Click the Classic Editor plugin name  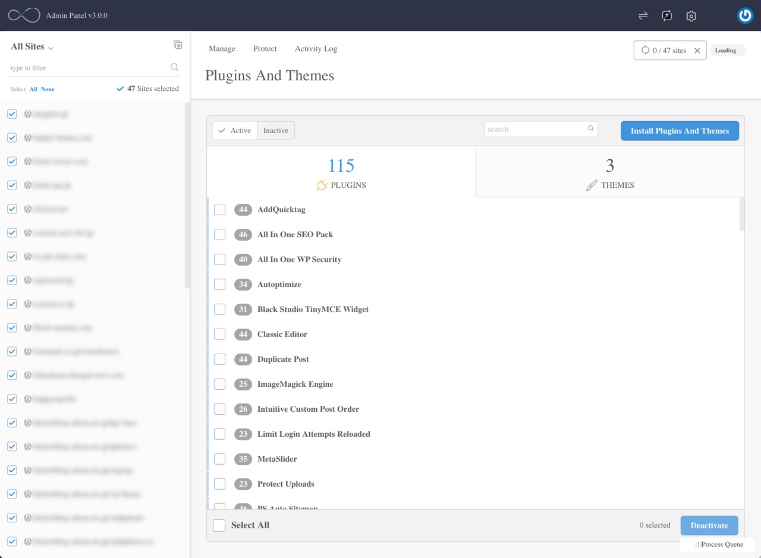pos(282,334)
